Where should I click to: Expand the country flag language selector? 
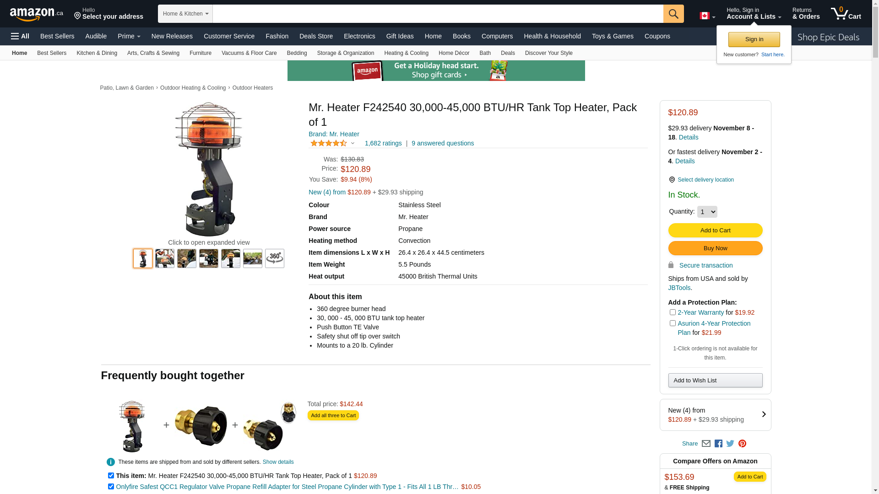click(x=707, y=16)
